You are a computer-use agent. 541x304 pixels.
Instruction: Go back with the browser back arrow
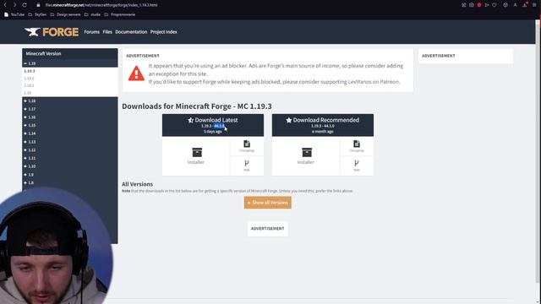click(x=5, y=5)
